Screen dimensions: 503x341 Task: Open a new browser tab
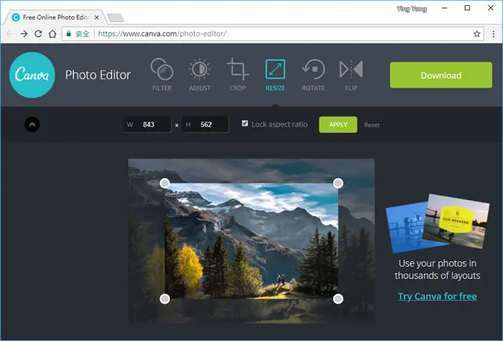pos(116,18)
